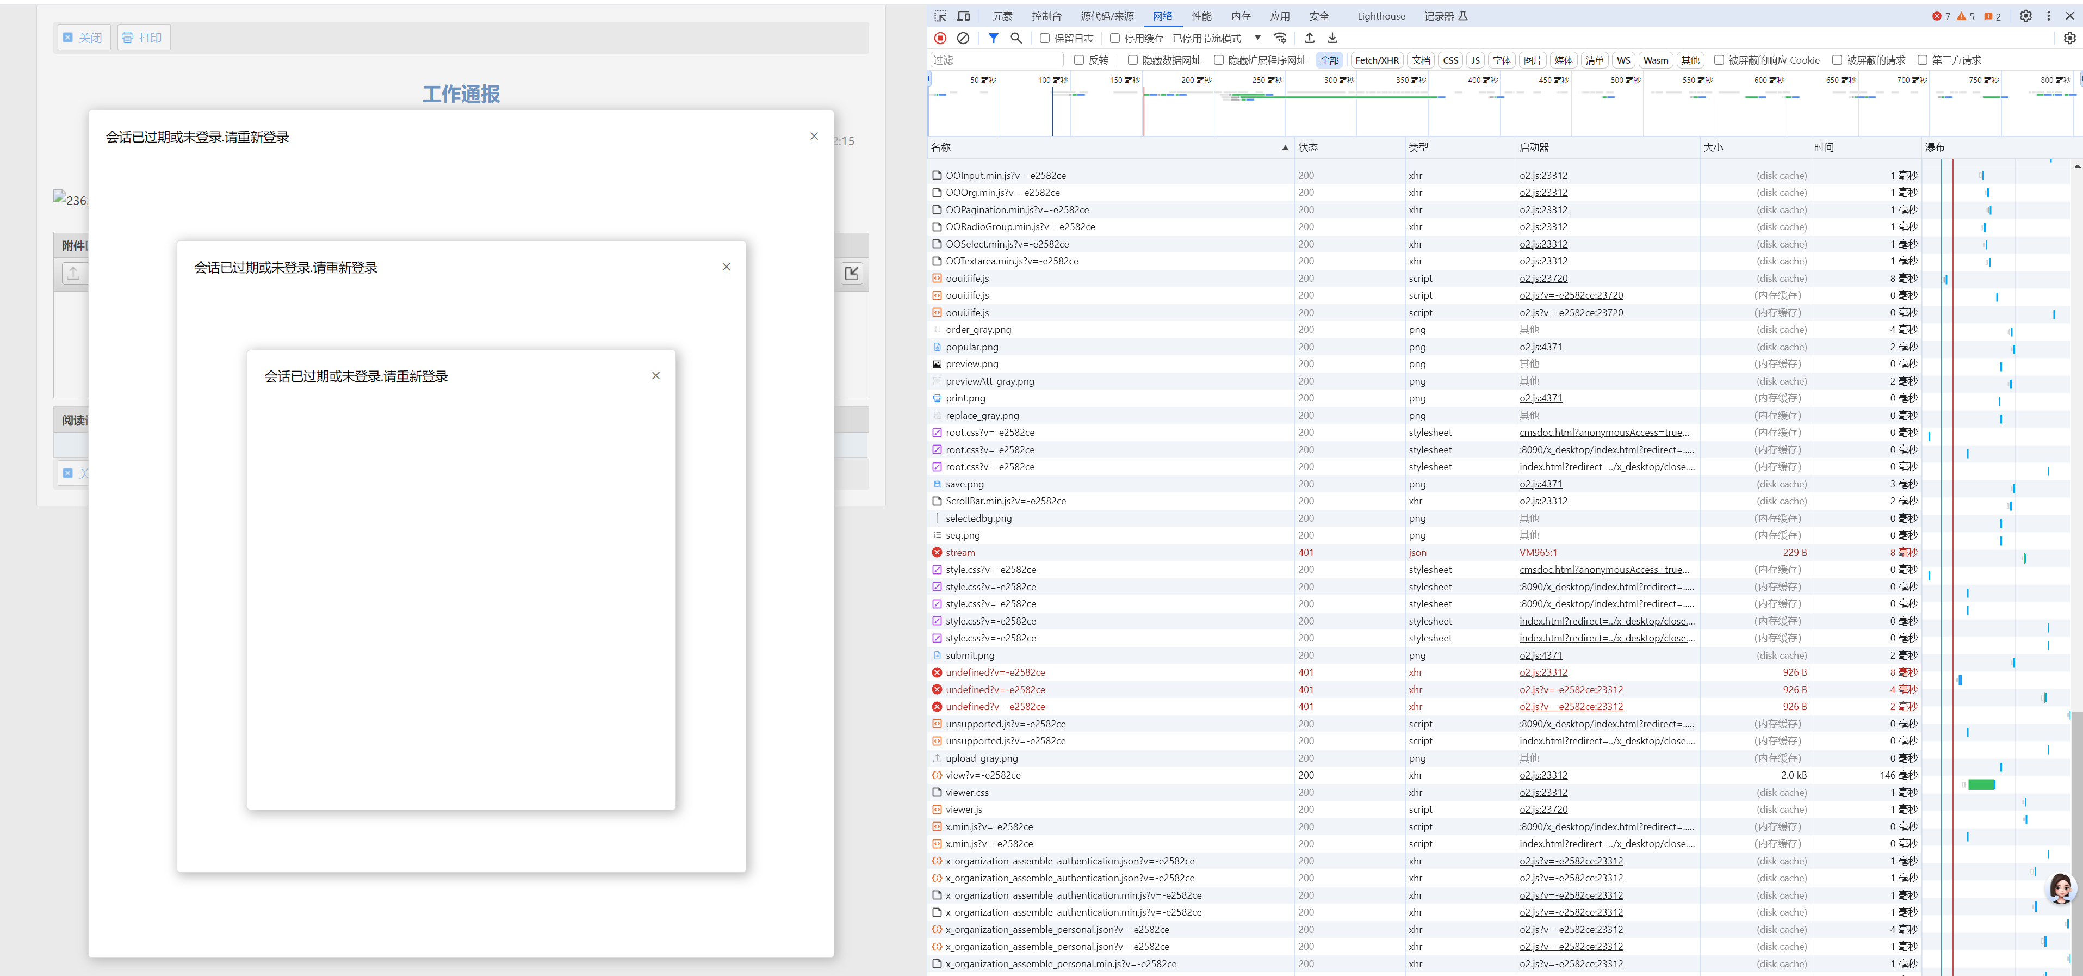Clear the network log
The image size is (2083, 976).
pos(963,38)
